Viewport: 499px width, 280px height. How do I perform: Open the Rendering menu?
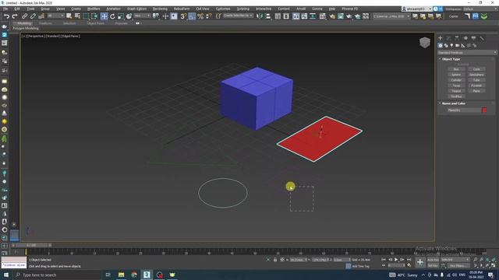click(x=160, y=9)
